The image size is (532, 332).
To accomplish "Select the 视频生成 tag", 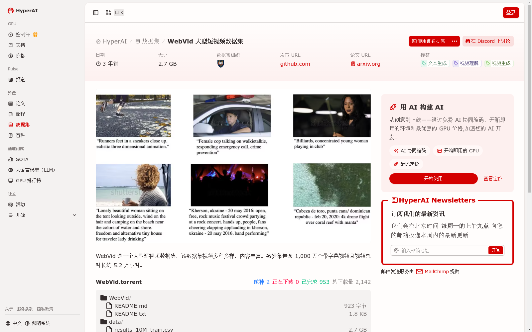I will click(499, 63).
